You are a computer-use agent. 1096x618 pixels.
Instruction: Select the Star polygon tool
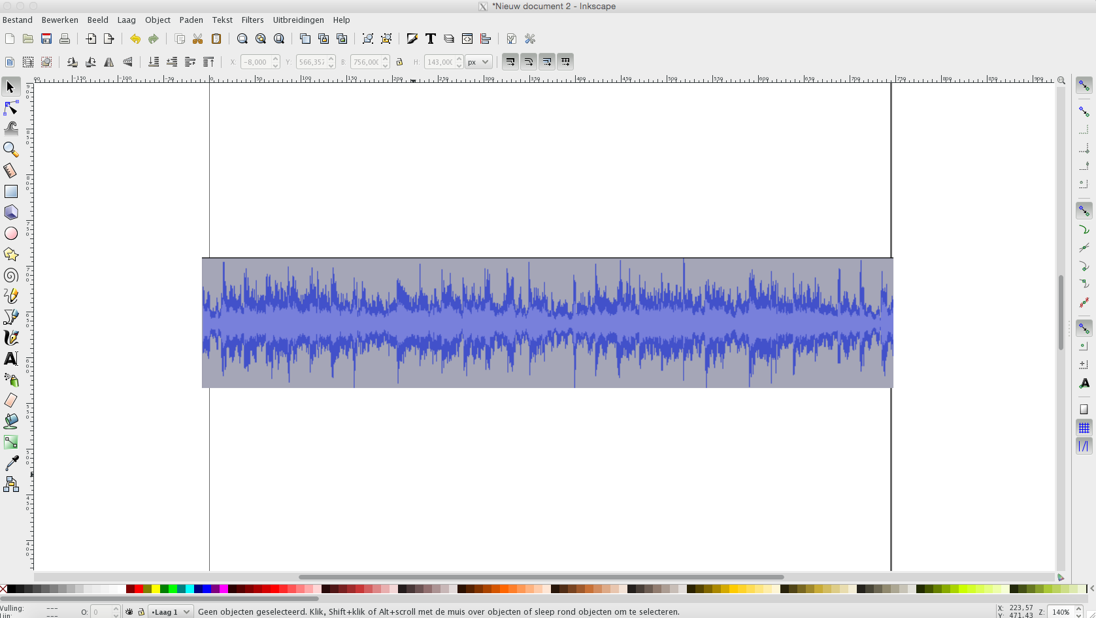coord(10,254)
